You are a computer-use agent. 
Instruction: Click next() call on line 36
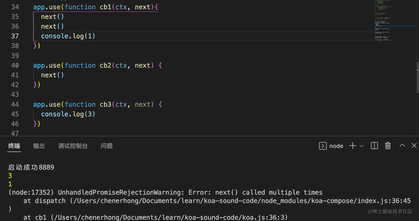[53, 26]
